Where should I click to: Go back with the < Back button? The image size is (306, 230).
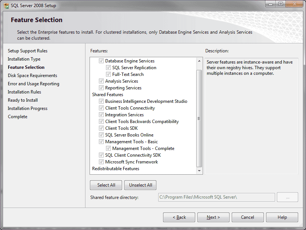tap(179, 217)
